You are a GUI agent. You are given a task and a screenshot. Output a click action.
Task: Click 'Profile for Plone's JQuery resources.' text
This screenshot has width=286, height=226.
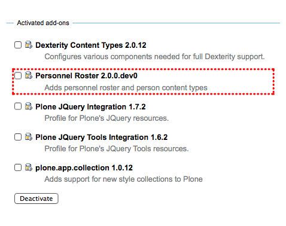click(107, 118)
